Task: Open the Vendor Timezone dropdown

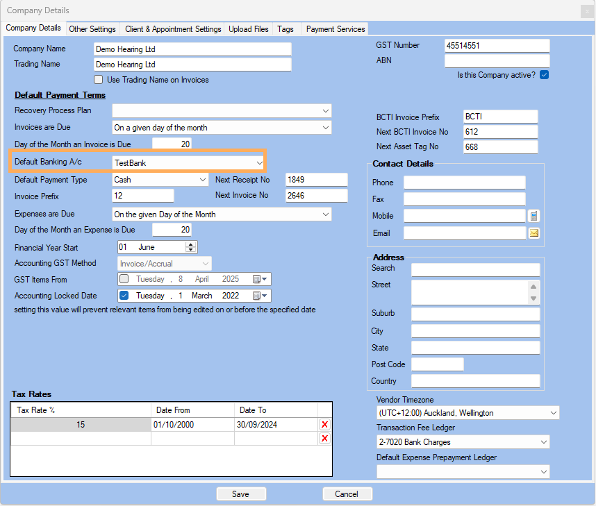Action: (553, 413)
